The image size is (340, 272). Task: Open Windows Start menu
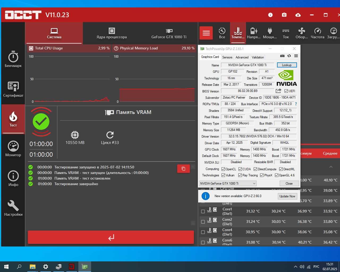click(6, 267)
